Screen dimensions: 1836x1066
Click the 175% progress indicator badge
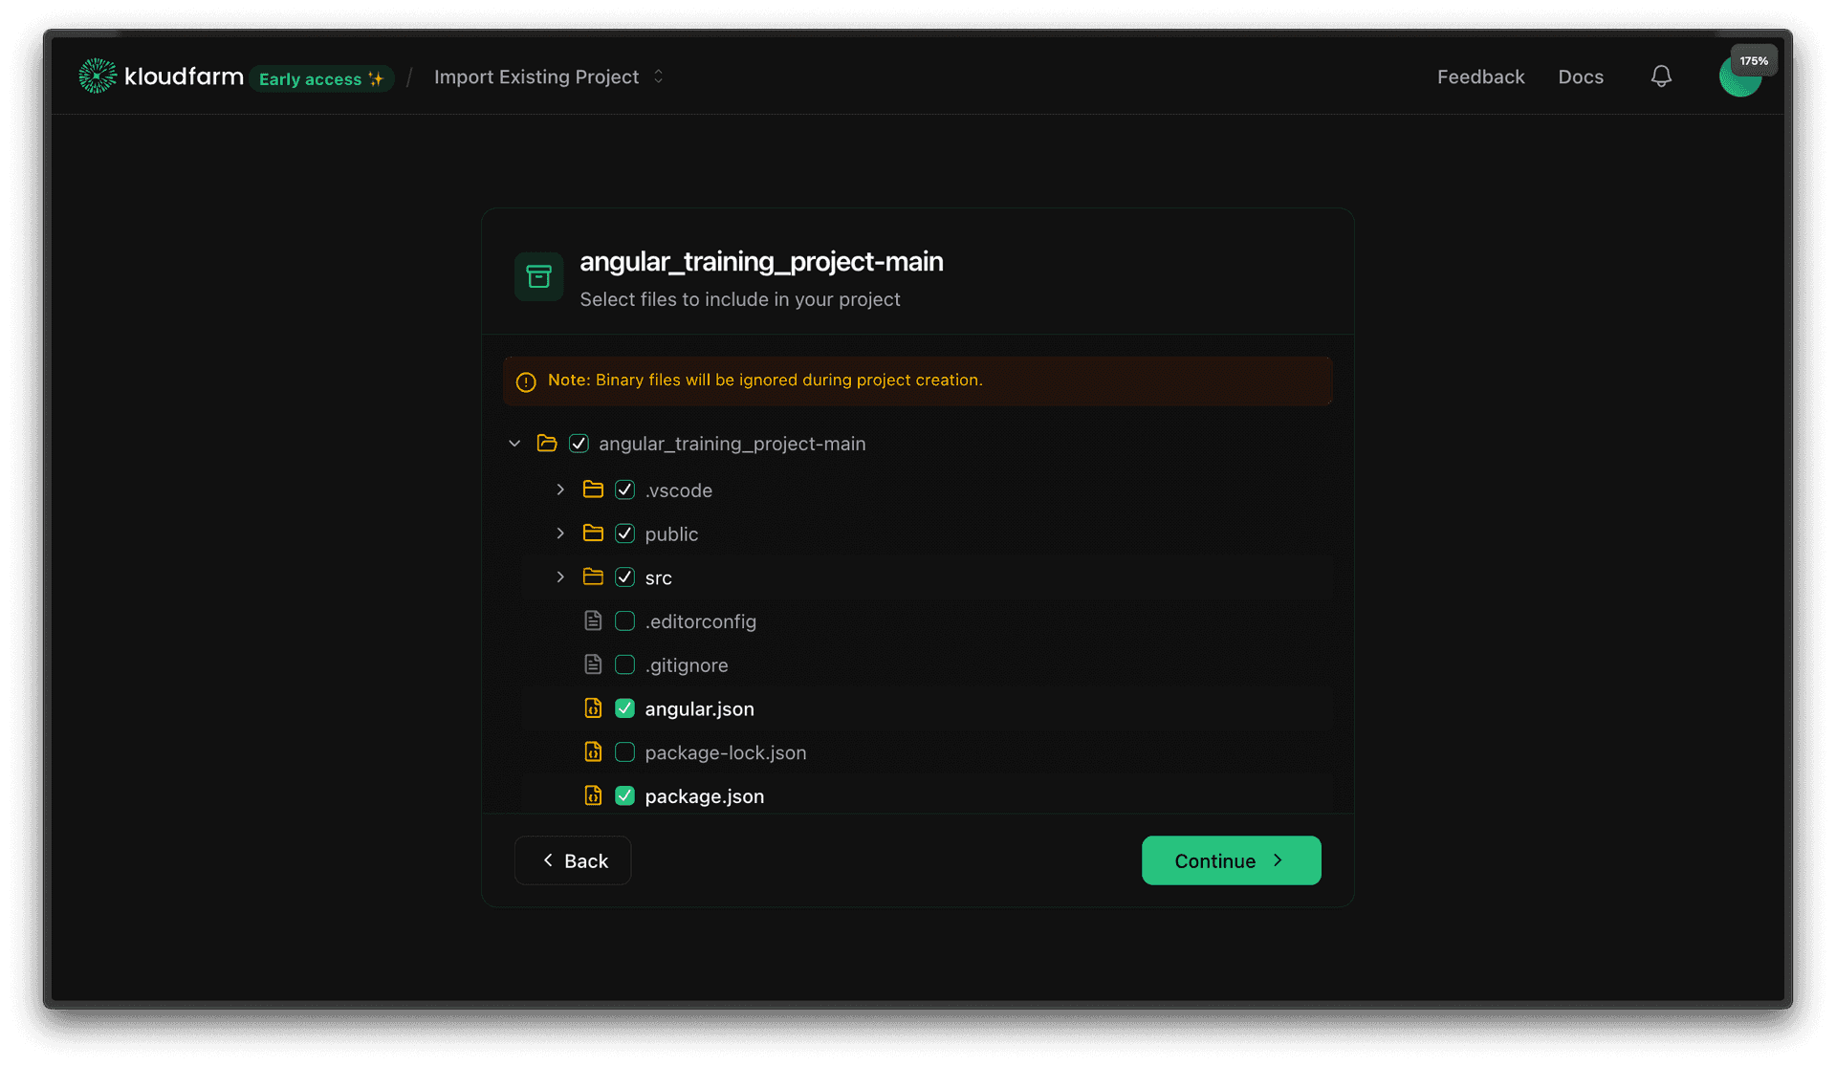point(1754,59)
